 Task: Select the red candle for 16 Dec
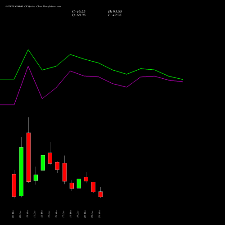(x=57, y=166)
